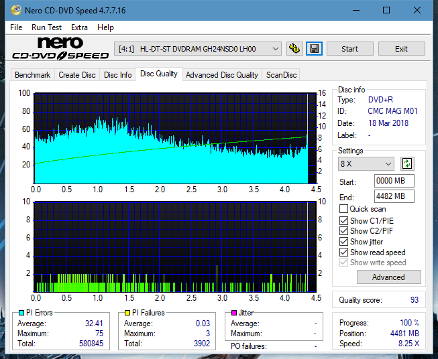Viewport: 438px width, 359px height.
Task: Click the date 18 Mar 2018
Action: click(388, 123)
